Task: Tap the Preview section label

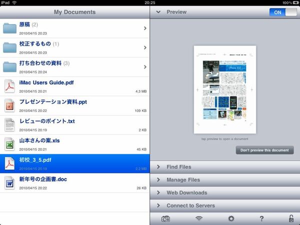Action: coord(176,12)
